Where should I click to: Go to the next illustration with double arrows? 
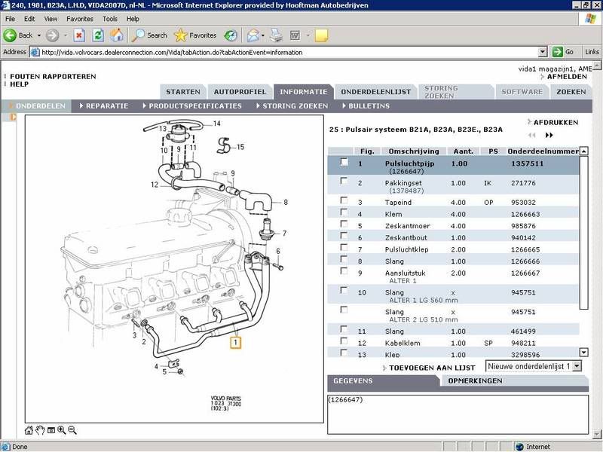549,136
